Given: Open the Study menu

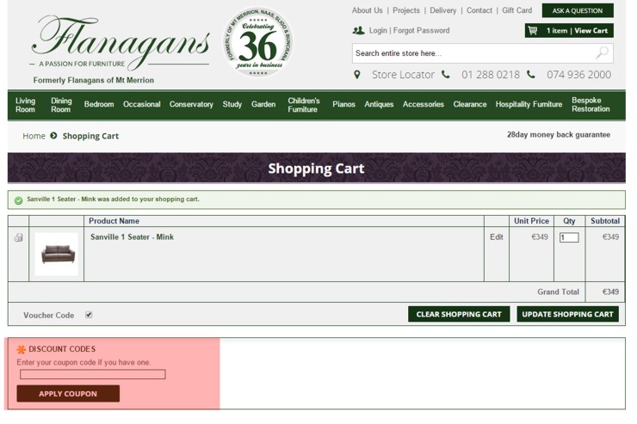Looking at the screenshot, I should 232,104.
